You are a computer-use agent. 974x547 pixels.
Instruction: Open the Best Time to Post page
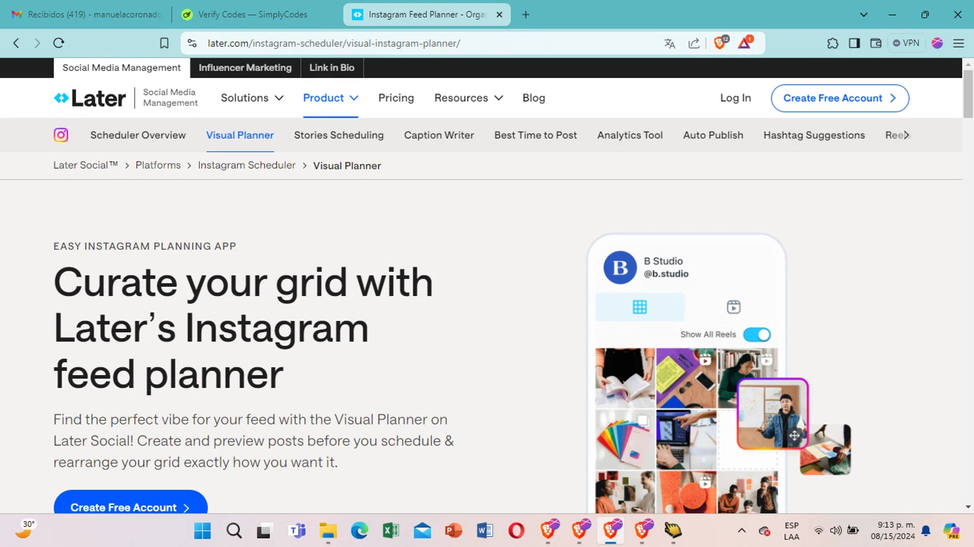pyautogui.click(x=536, y=135)
